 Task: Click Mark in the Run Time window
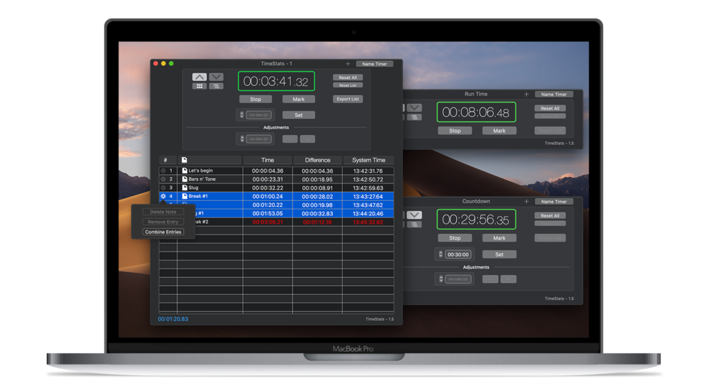tap(499, 131)
